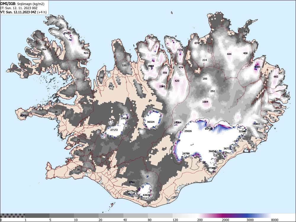296x222 pixels.
Task: Select the legend tick label 200
Action: pos(200,220)
